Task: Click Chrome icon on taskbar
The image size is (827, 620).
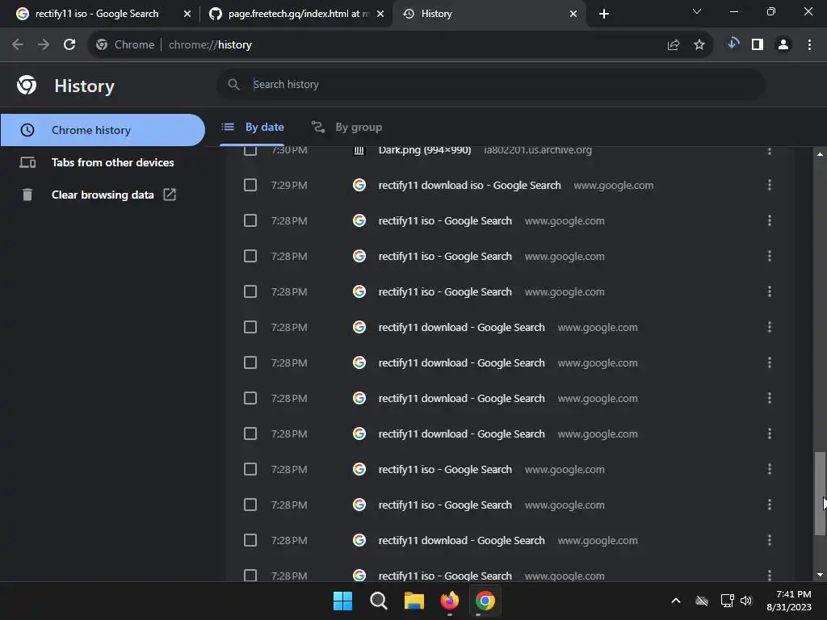Action: [485, 601]
